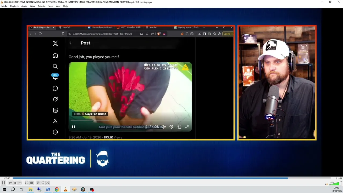
Task: Open PowerShell from the taskbar
Action: coord(48,190)
